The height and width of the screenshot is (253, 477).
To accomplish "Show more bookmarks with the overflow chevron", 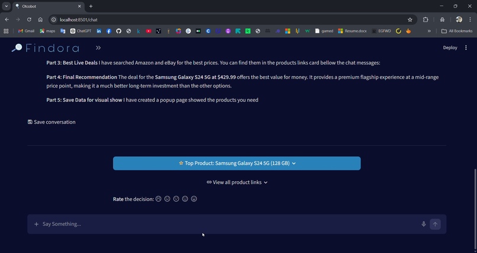I will [x=429, y=31].
